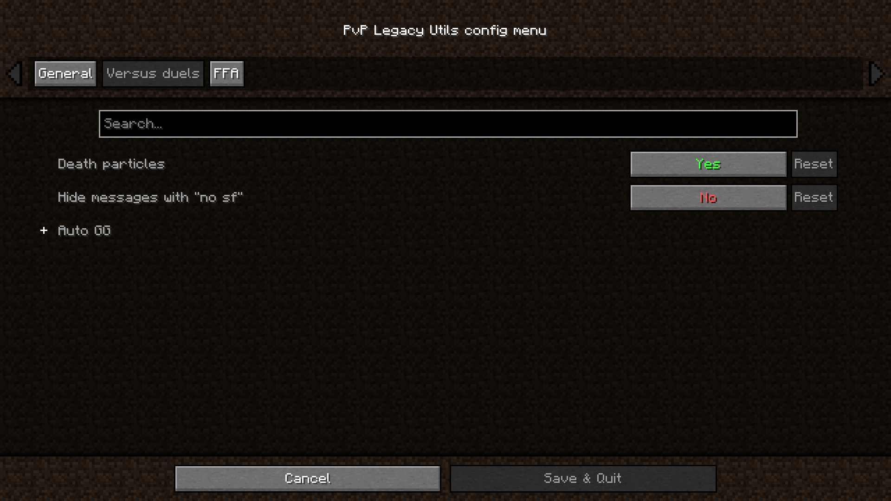
Task: Click Reset button for Death particles
Action: click(814, 163)
